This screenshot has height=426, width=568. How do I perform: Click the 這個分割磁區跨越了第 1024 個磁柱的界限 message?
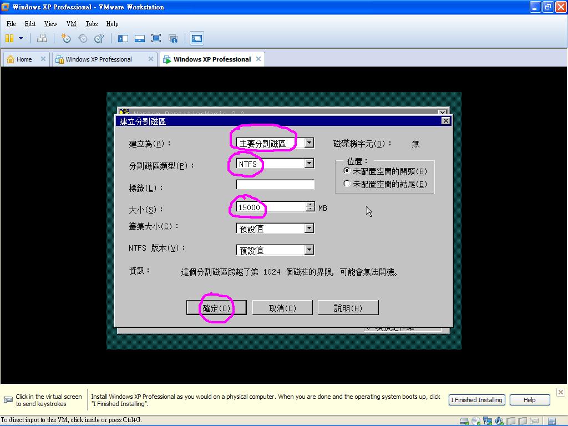point(289,272)
